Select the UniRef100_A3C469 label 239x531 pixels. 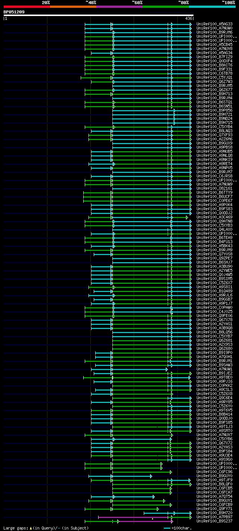point(214,217)
